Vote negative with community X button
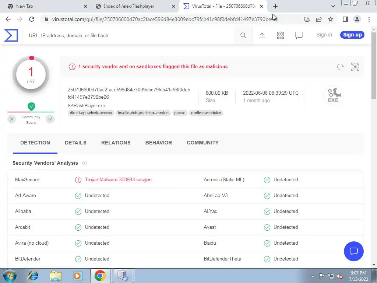The width and height of the screenshot is (377, 283). point(12,119)
